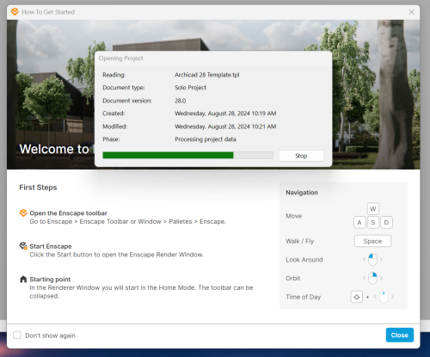Enable the Don't show again checkbox
Viewport: 430px width, 357px height.
(x=17, y=335)
